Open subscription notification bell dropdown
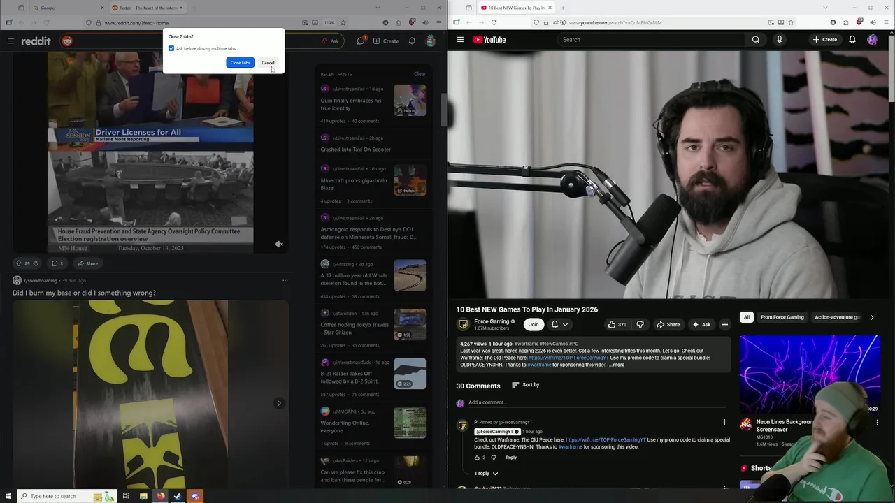Viewport: 895px width, 503px height. point(559,324)
